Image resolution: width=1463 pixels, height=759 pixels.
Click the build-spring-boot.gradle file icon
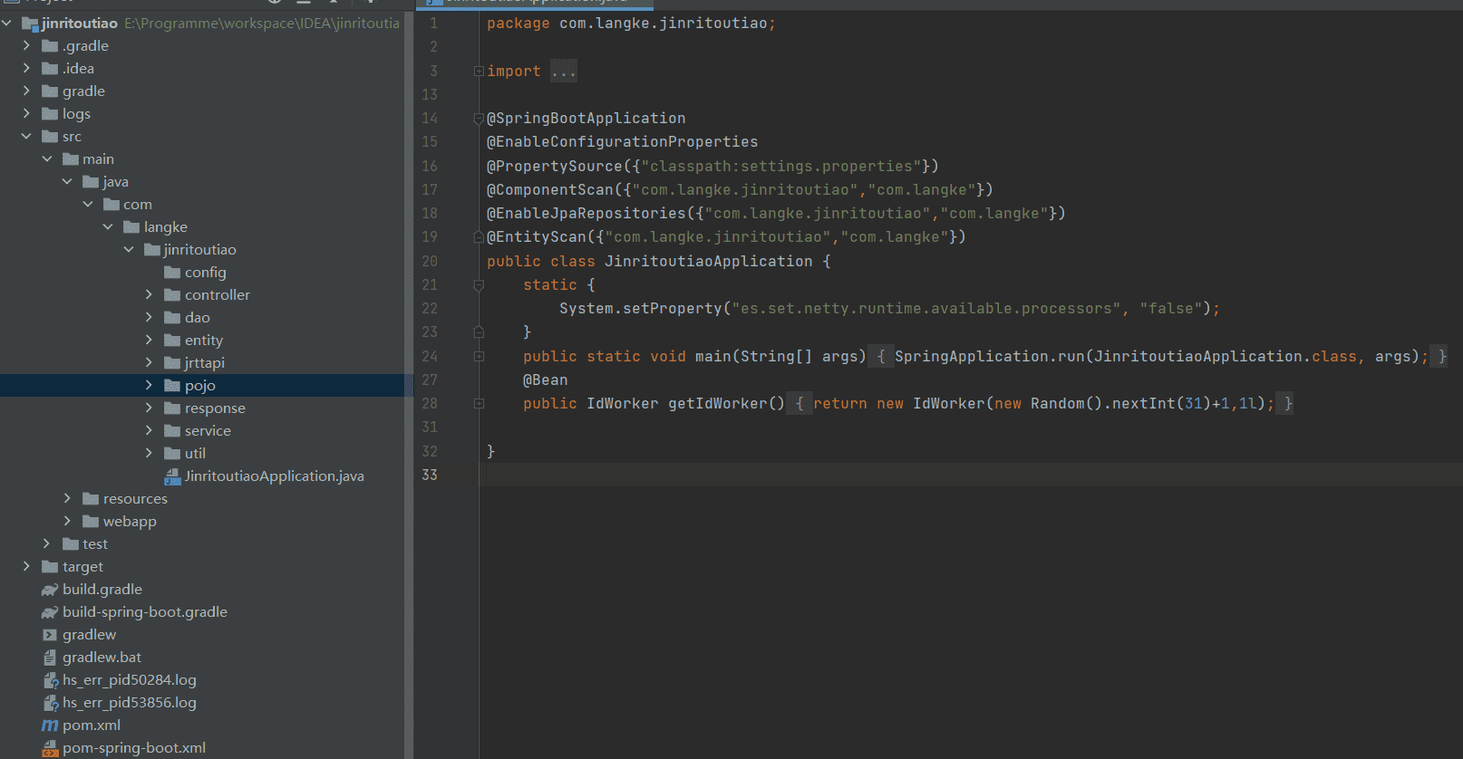pyautogui.click(x=50, y=612)
